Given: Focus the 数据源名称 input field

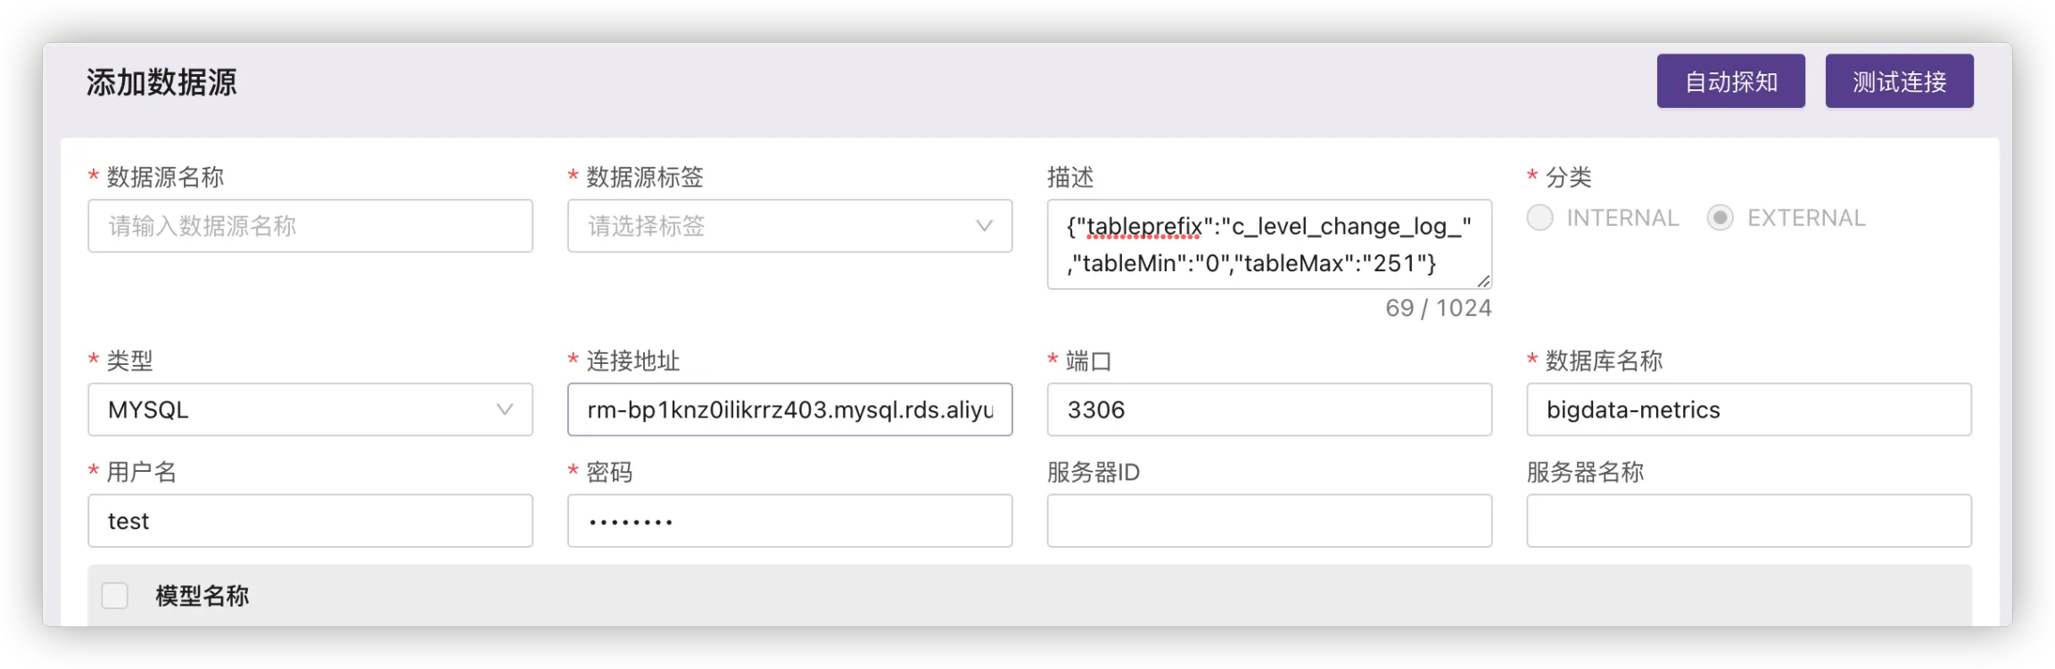Looking at the screenshot, I should pyautogui.click(x=309, y=226).
